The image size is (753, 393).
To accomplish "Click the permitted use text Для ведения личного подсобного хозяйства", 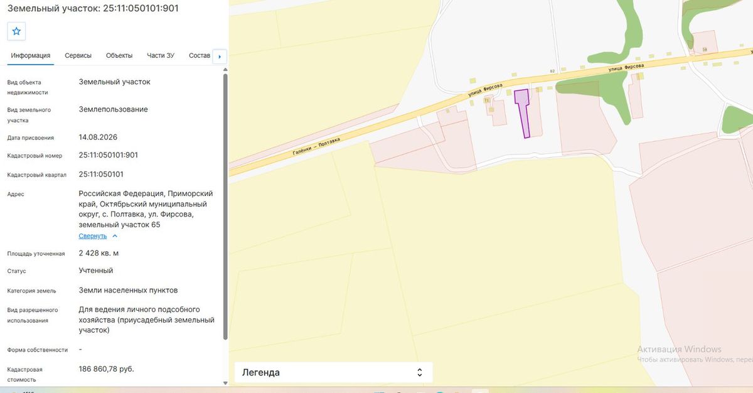I will pos(147,320).
